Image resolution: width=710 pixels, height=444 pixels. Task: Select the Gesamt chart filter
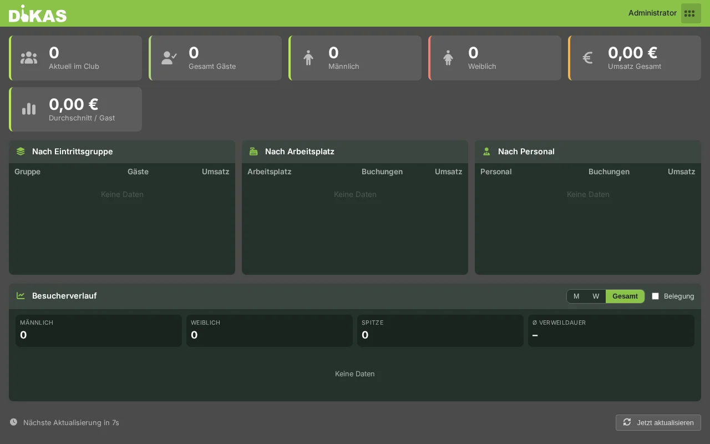point(625,296)
